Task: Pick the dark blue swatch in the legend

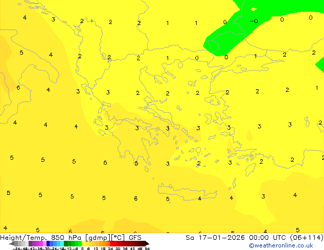Action: pyautogui.click(x=48, y=244)
